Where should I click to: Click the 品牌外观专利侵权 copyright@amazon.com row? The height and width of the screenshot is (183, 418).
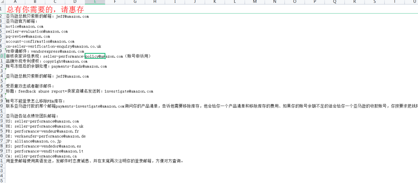47,61
